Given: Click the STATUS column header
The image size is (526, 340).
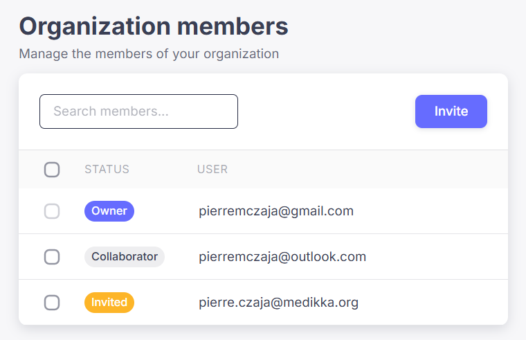Looking at the screenshot, I should (107, 170).
